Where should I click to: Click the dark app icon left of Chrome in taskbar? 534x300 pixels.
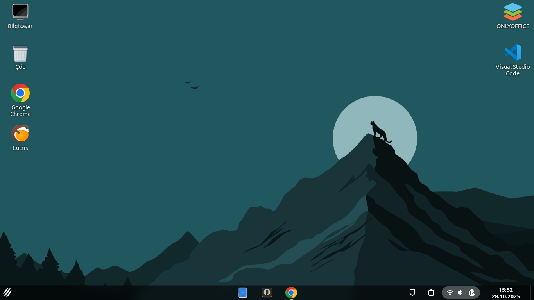267,293
